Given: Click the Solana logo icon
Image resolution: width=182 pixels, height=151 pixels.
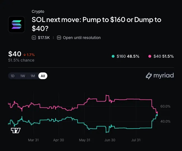Looking at the screenshot, I should pyautogui.click(x=17, y=25).
